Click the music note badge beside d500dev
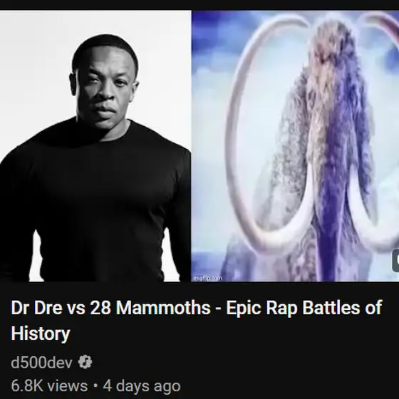Image resolution: width=399 pixels, height=399 pixels. [x=85, y=362]
